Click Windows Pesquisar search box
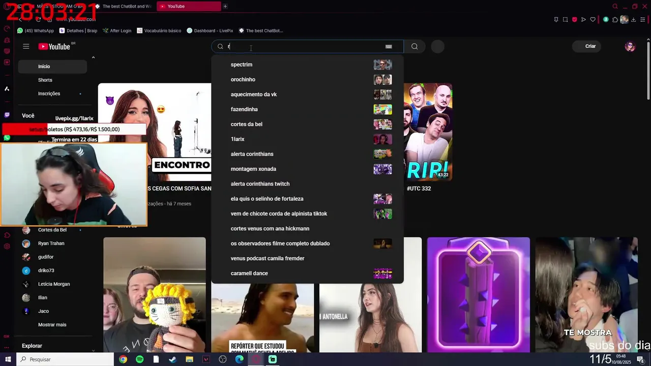The width and height of the screenshot is (651, 366). [x=65, y=359]
